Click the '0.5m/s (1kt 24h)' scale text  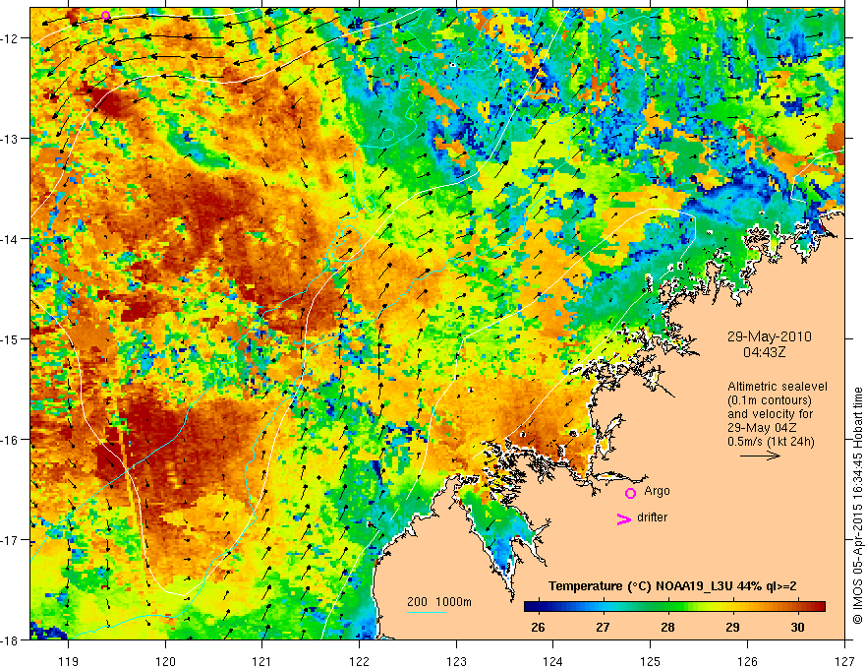771,441
